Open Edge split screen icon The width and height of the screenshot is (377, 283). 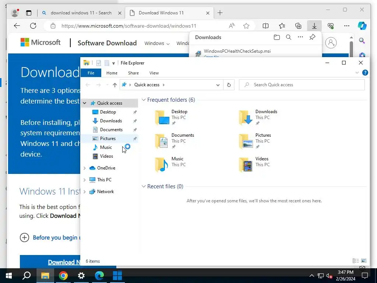[x=265, y=26]
